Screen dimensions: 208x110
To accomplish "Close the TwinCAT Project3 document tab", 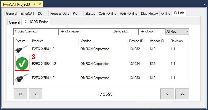I will pos(39,4).
